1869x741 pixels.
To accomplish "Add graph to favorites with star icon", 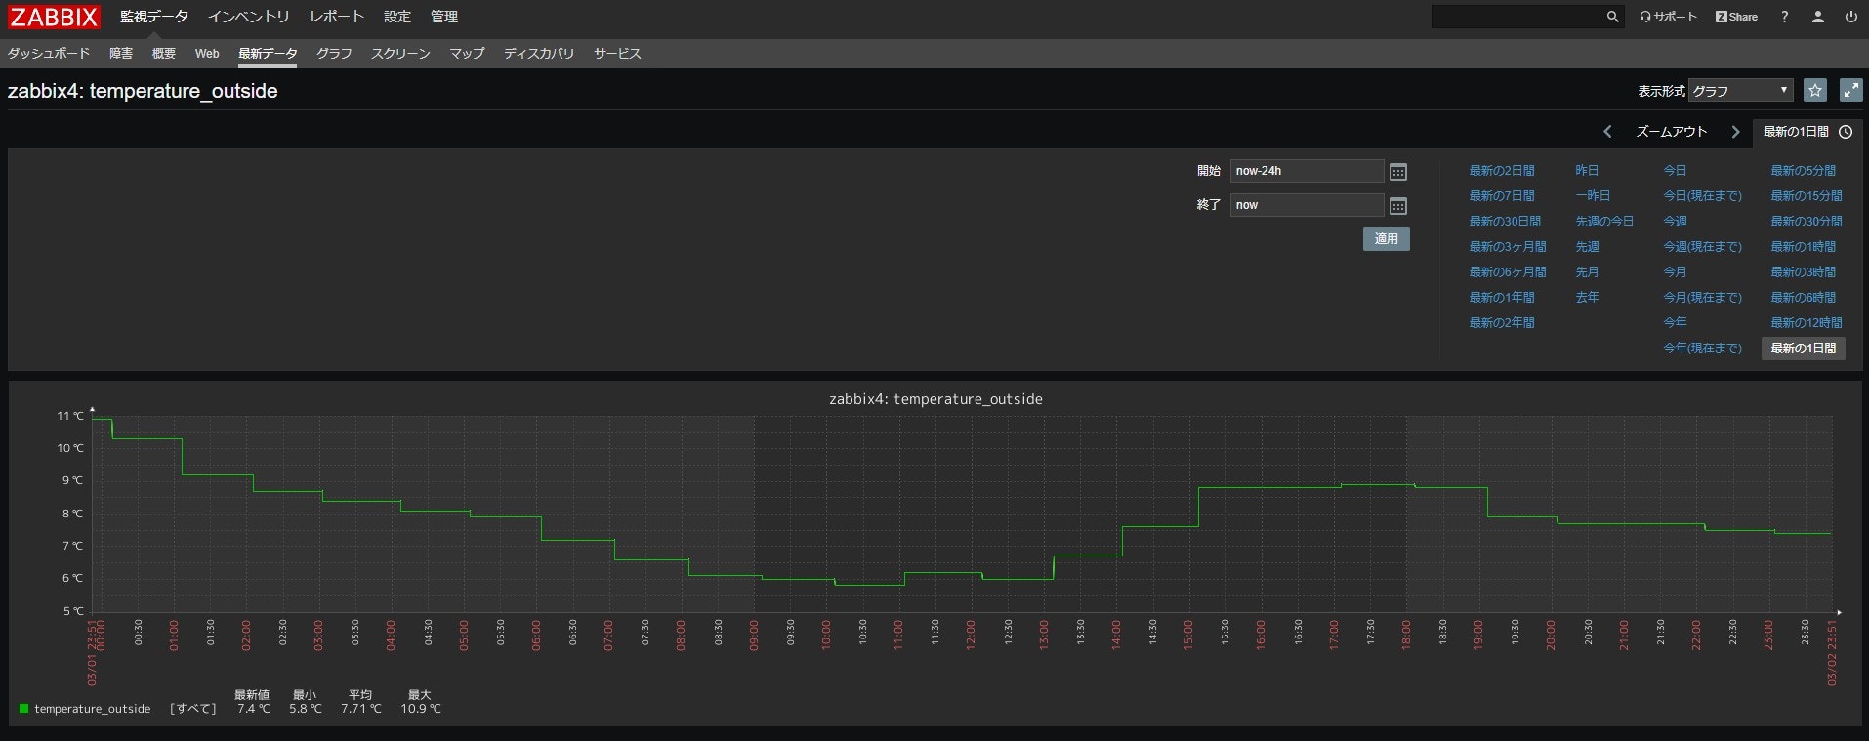I will click(1814, 91).
